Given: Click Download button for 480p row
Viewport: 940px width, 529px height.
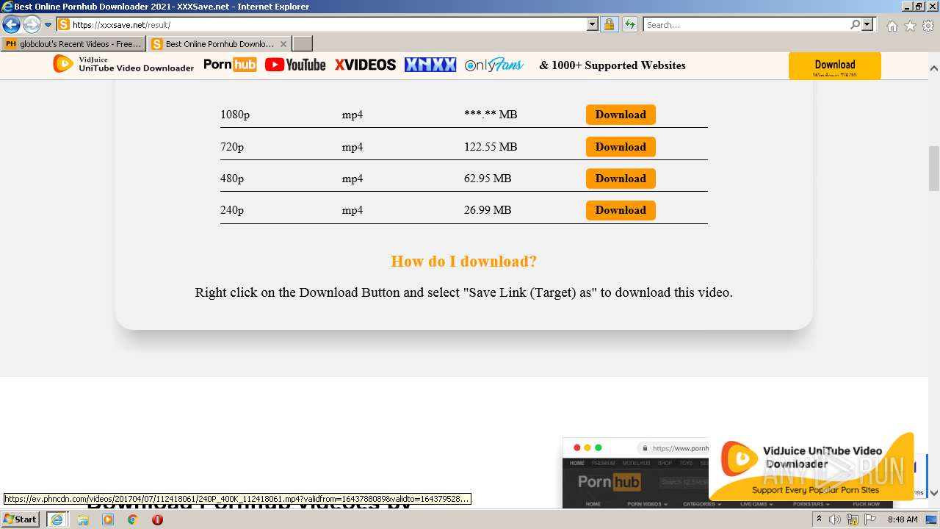Looking at the screenshot, I should pyautogui.click(x=621, y=179).
